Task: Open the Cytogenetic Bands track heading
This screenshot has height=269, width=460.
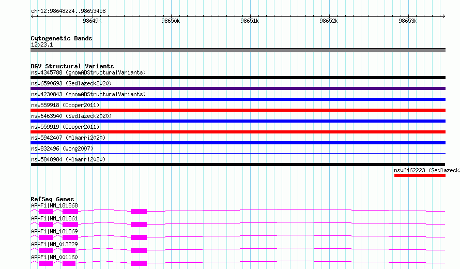Action: (62, 38)
